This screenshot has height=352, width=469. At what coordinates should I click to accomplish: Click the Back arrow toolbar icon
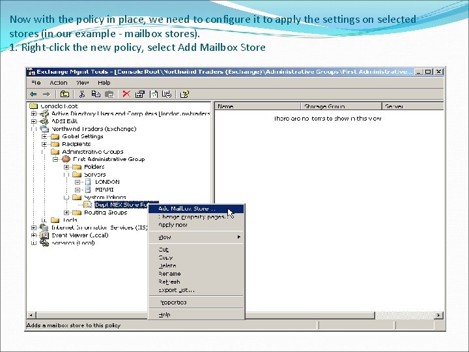[33, 95]
